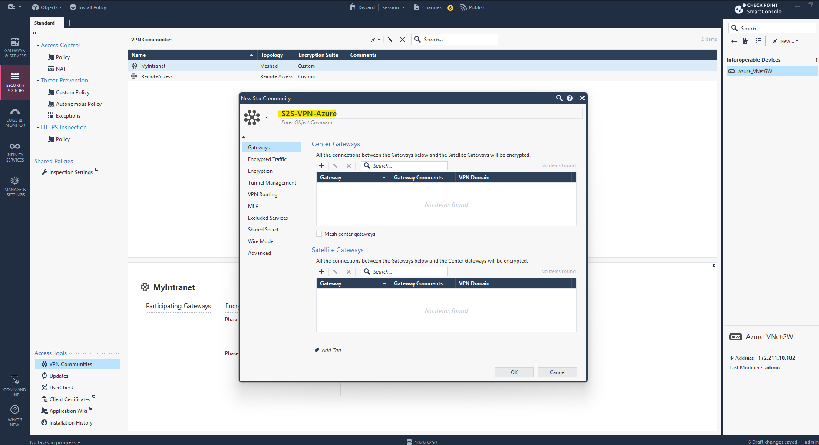Viewport: 819px width, 445px height.
Task: Open Manage & Settings sidebar view
Action: click(15, 187)
